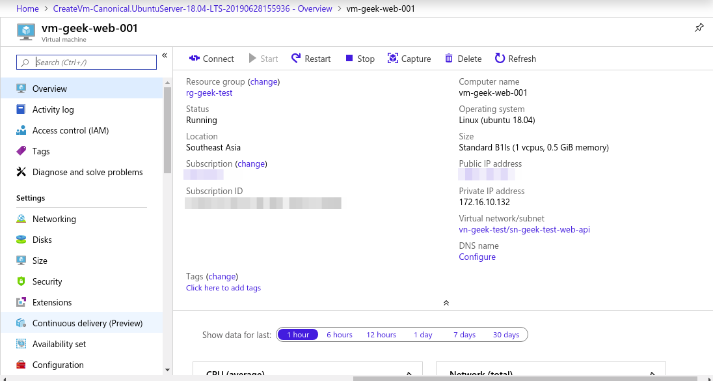Click the pin blade icon
Screen dimensions: 713x381
coord(699,28)
